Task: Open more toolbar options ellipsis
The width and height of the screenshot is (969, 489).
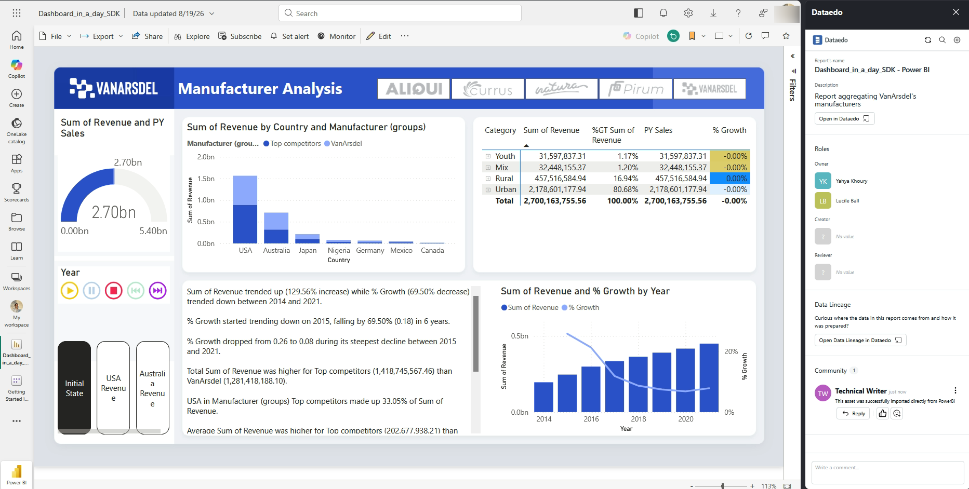Action: pos(405,36)
